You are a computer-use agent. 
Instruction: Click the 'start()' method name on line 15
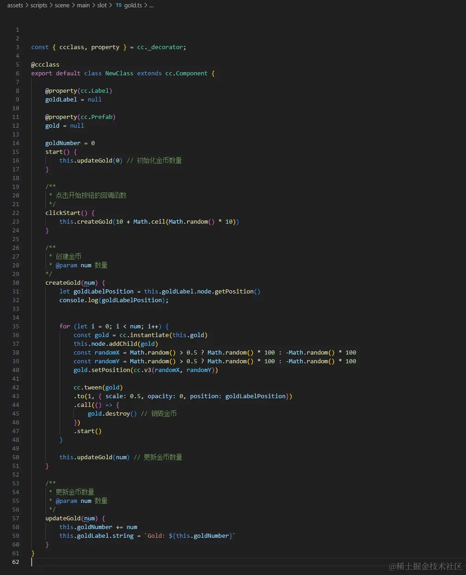tap(57, 152)
